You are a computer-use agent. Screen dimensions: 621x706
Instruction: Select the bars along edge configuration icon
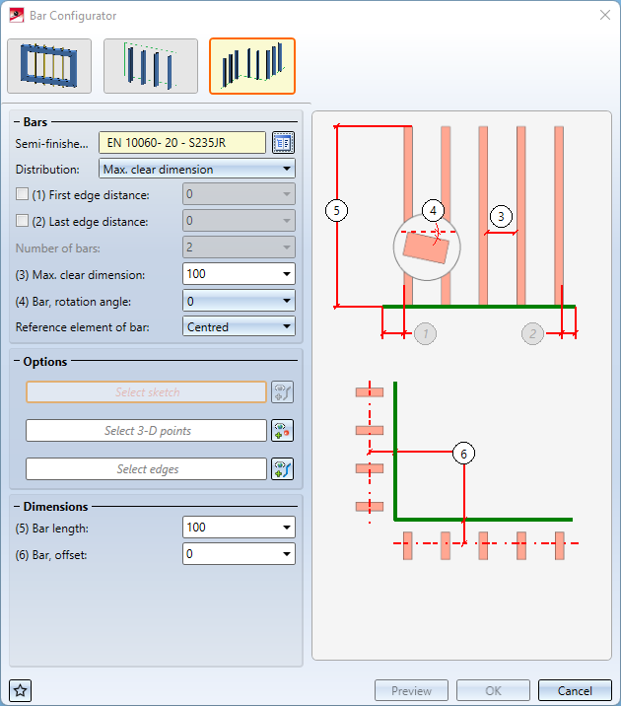(252, 66)
